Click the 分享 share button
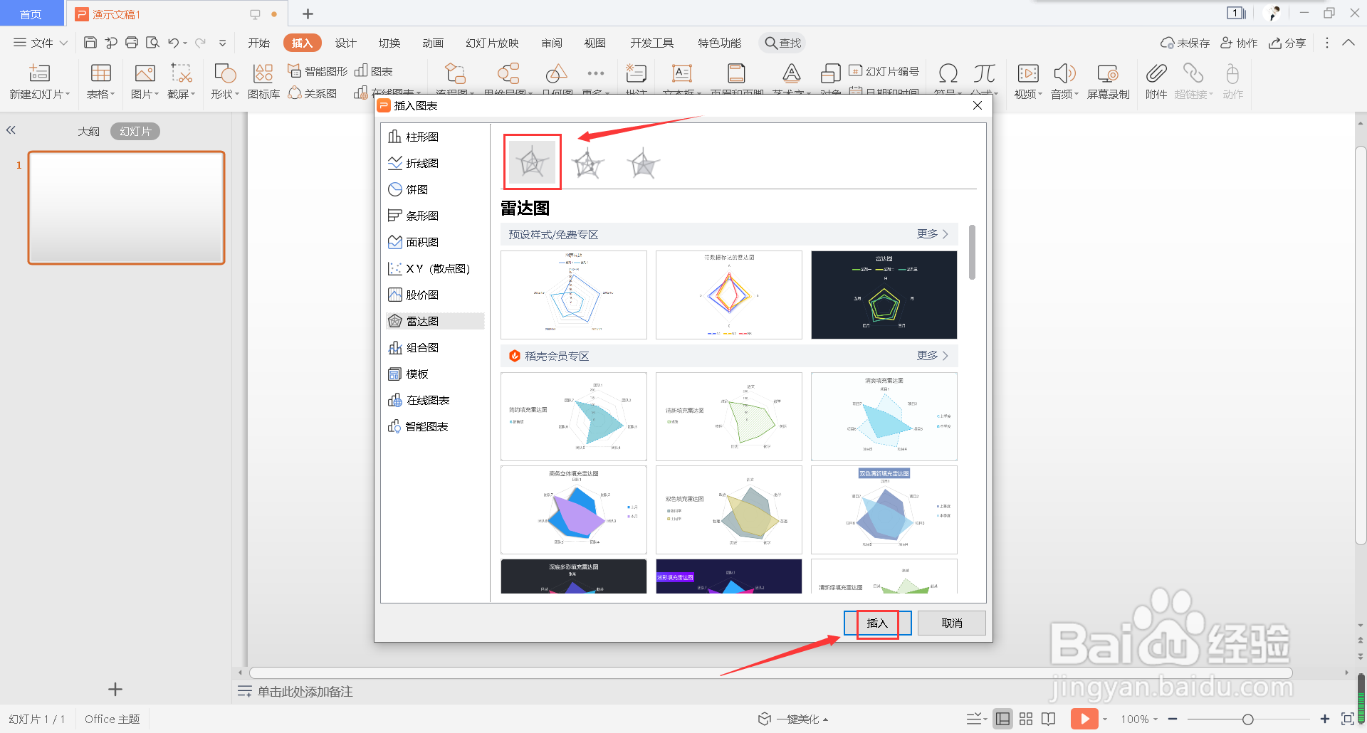The width and height of the screenshot is (1367, 733). click(1287, 43)
